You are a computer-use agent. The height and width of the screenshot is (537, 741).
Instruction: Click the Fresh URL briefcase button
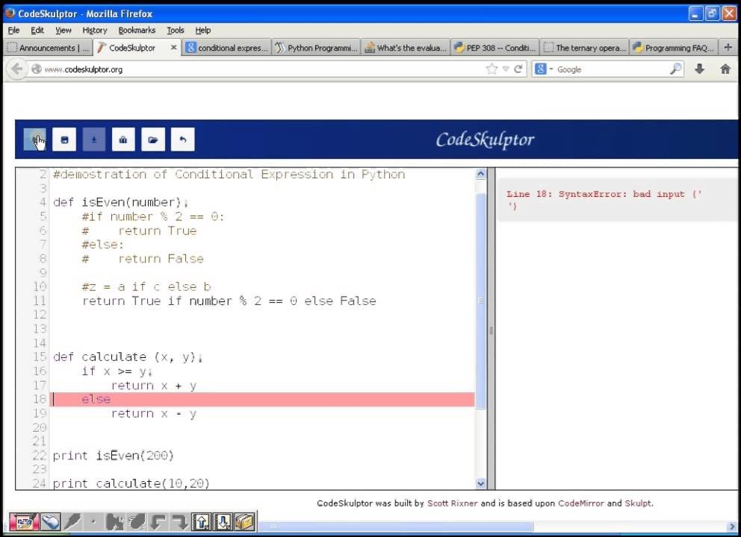point(123,139)
